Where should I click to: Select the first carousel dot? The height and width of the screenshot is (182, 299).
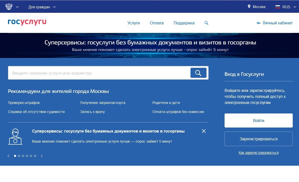(15, 156)
